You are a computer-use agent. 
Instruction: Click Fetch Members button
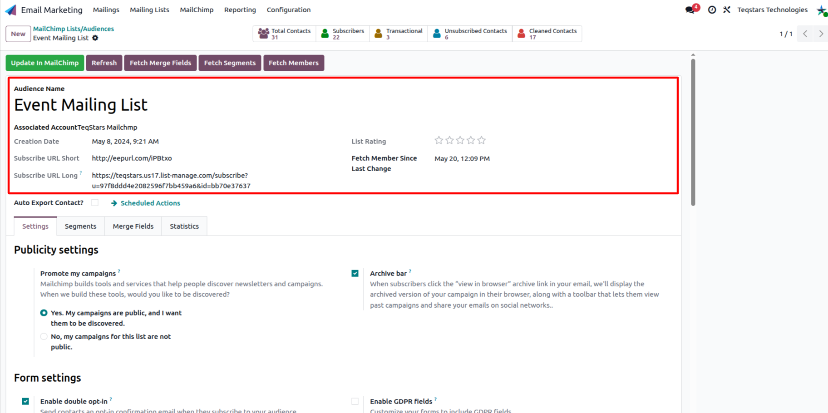[293, 63]
